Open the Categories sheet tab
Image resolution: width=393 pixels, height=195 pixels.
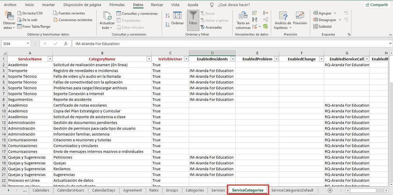point(195,190)
